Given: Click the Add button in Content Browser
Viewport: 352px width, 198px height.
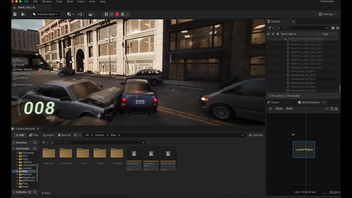Looking at the screenshot, I should pos(20,135).
